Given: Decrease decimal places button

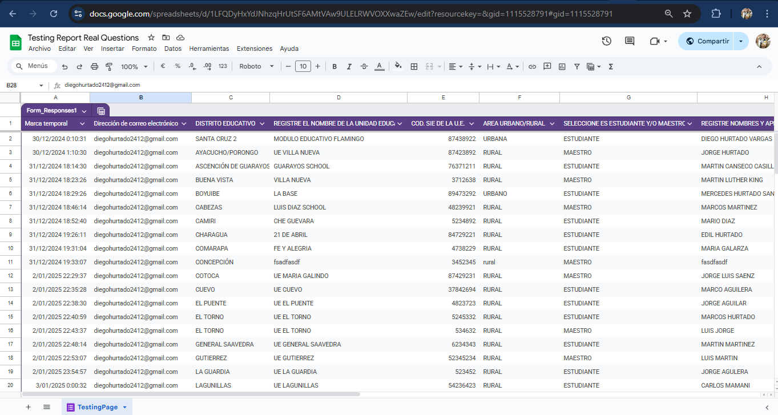Looking at the screenshot, I should click(x=192, y=66).
